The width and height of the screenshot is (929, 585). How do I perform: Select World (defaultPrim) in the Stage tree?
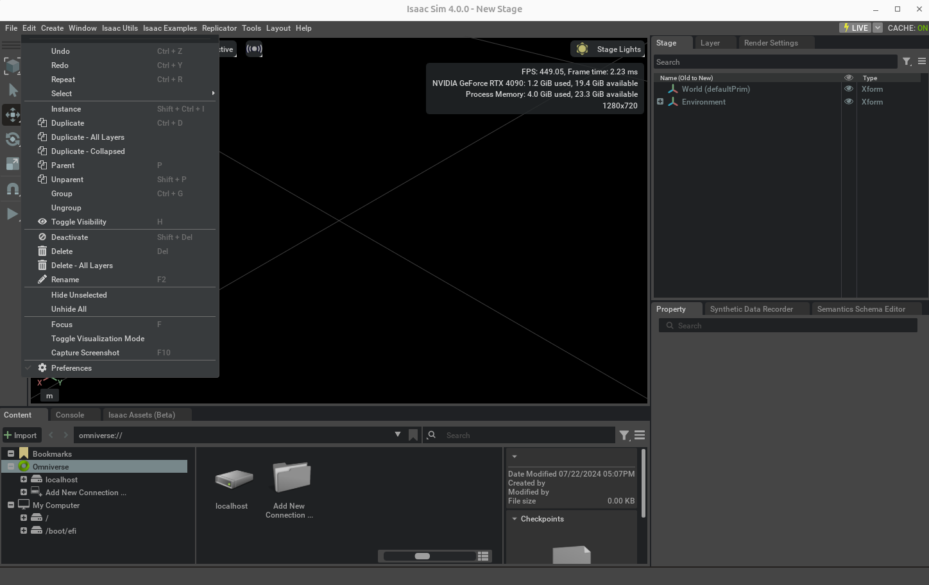pos(715,89)
